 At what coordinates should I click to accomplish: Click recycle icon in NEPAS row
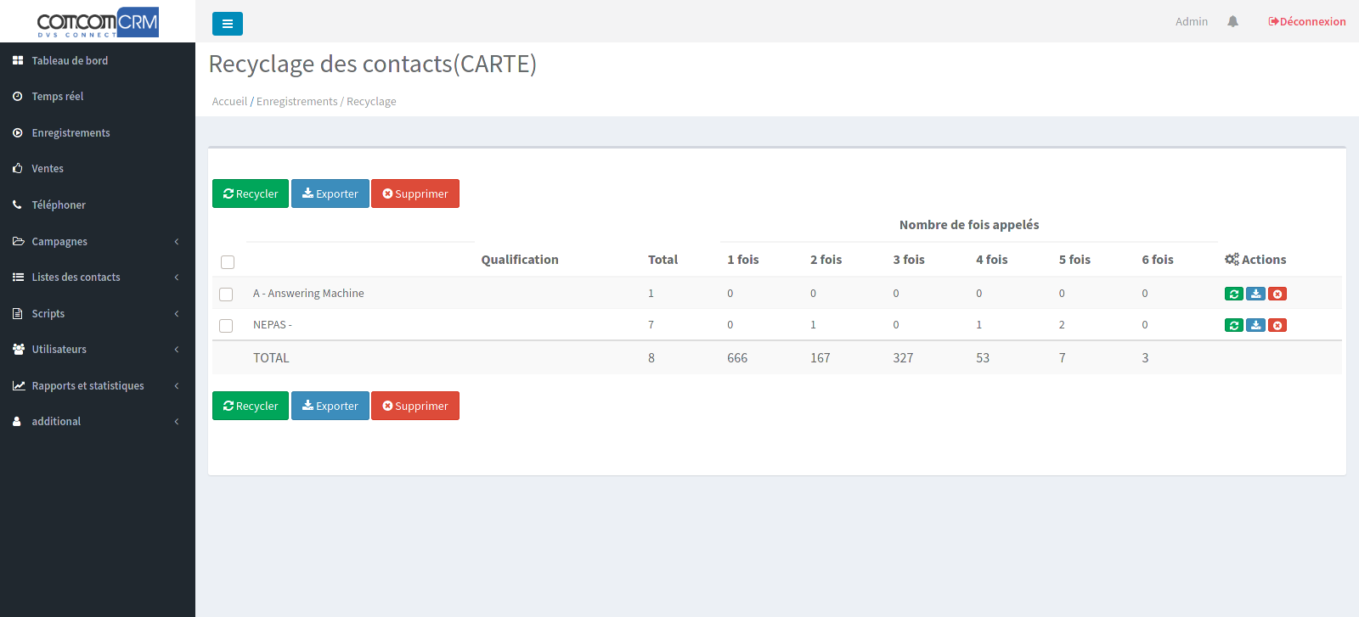(1234, 325)
